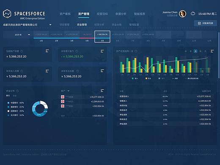This screenshot has width=220, height=165.
Task: Click info icon beside 本年累计盈亏
Action: coord(77,51)
